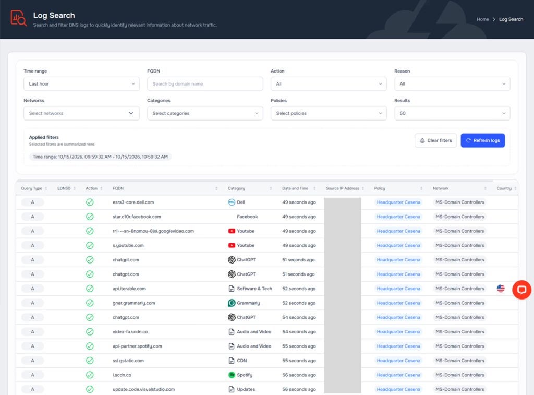This screenshot has height=395, width=534.
Task: Click allowed checkmark for i.scdn.co
Action: pyautogui.click(x=90, y=375)
